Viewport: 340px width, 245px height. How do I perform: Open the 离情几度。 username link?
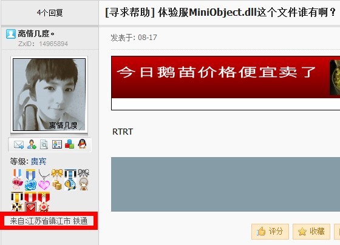click(36, 34)
